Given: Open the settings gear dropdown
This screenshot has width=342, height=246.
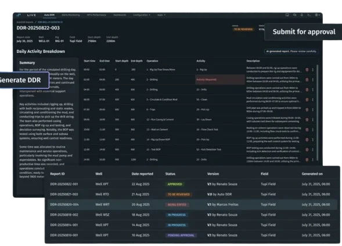Looking at the screenshot, I should [317, 15].
